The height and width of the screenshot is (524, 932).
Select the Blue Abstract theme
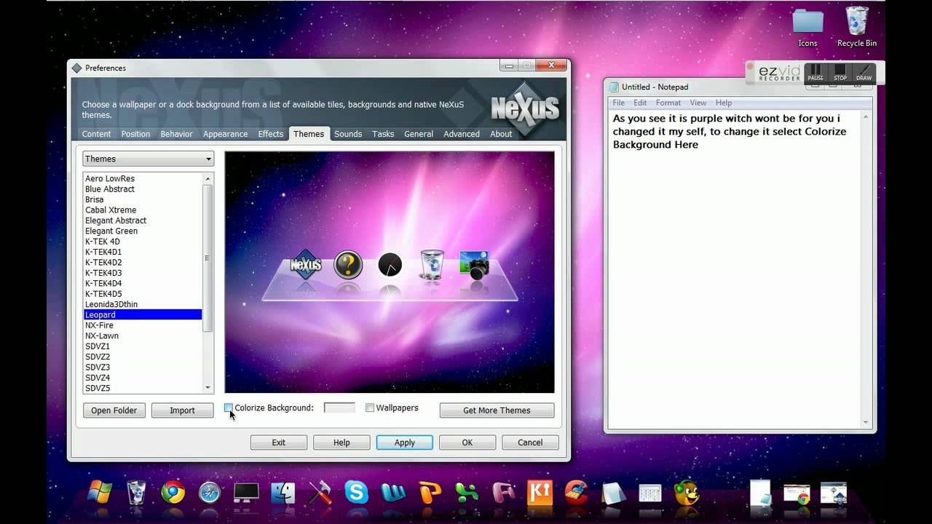click(142, 189)
